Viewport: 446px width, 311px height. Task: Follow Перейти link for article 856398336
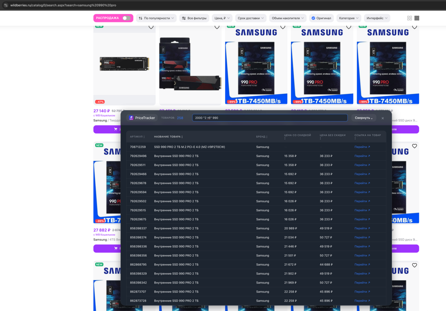[362, 246]
